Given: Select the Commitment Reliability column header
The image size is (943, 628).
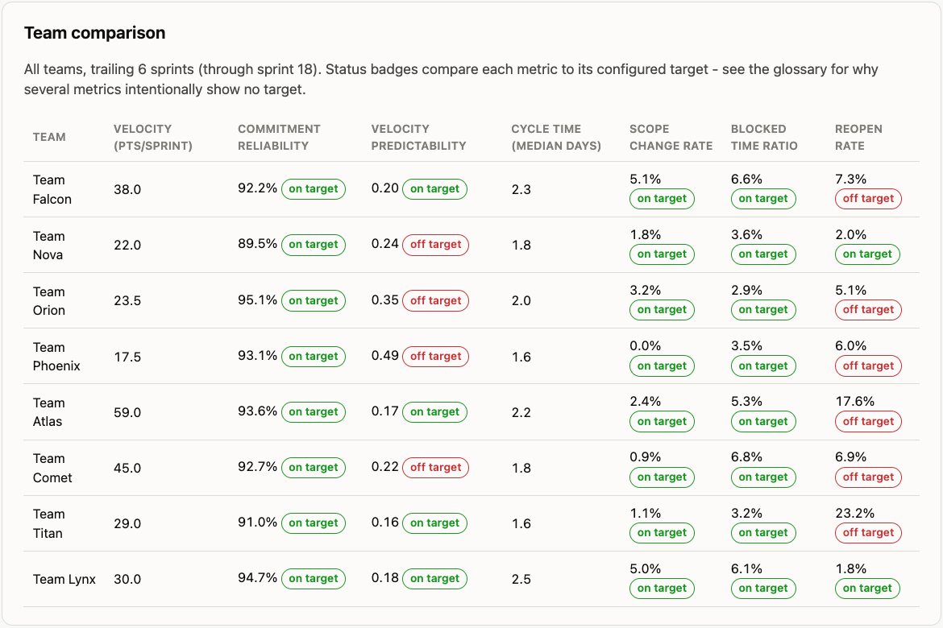Looking at the screenshot, I should pyautogui.click(x=279, y=137).
